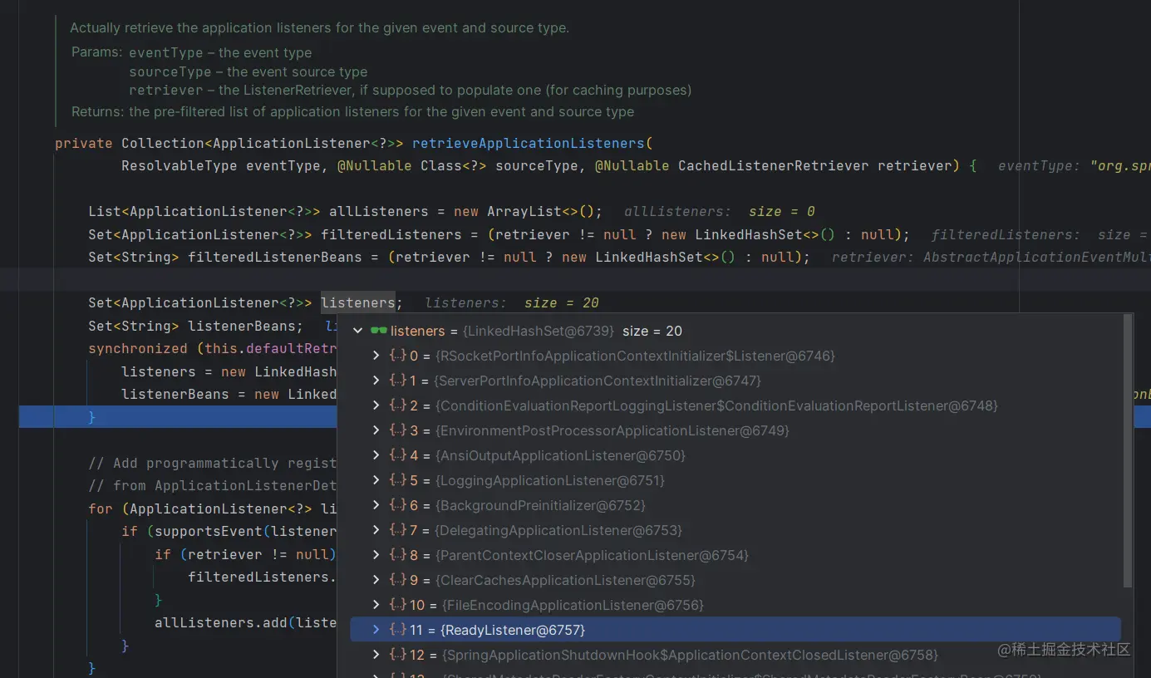The image size is (1151, 678).
Task: Click the ResolvableType eventType parameter
Action: (220, 165)
